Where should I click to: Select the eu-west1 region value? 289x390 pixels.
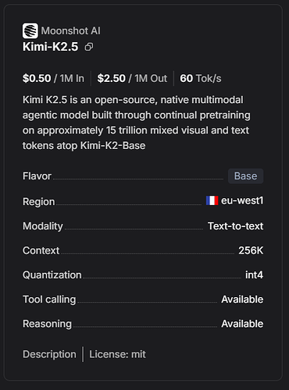242,200
